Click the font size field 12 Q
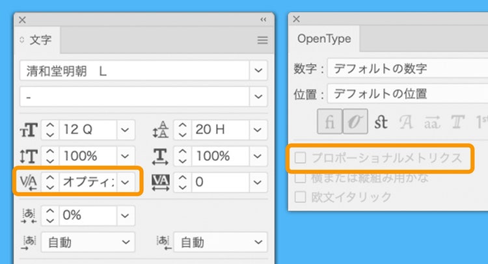The width and height of the screenshot is (488, 264). (88, 129)
